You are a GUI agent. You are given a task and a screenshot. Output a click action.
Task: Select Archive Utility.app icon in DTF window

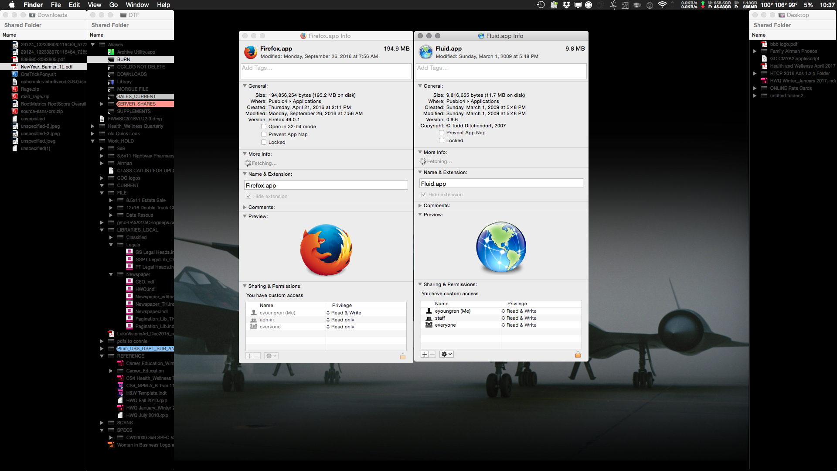[x=111, y=52]
